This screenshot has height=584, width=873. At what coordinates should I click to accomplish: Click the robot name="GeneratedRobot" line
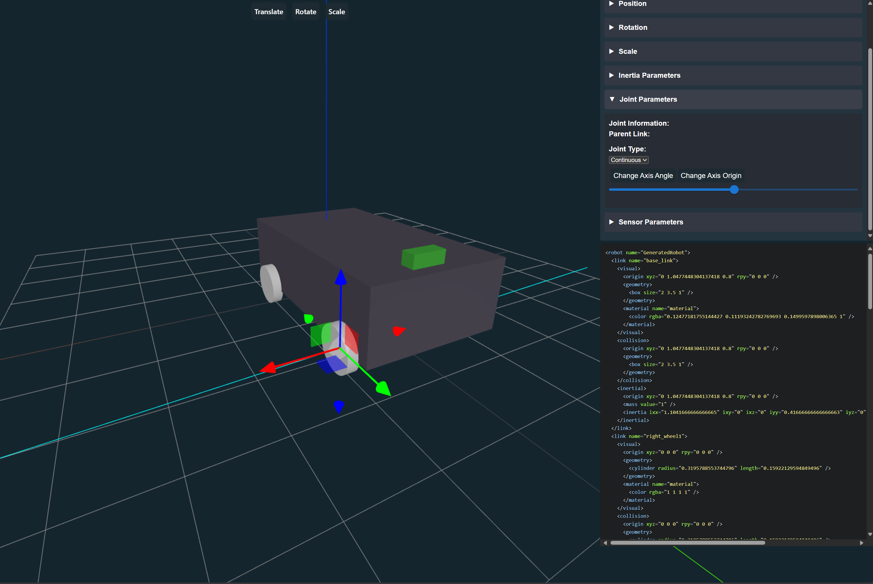pyautogui.click(x=647, y=253)
